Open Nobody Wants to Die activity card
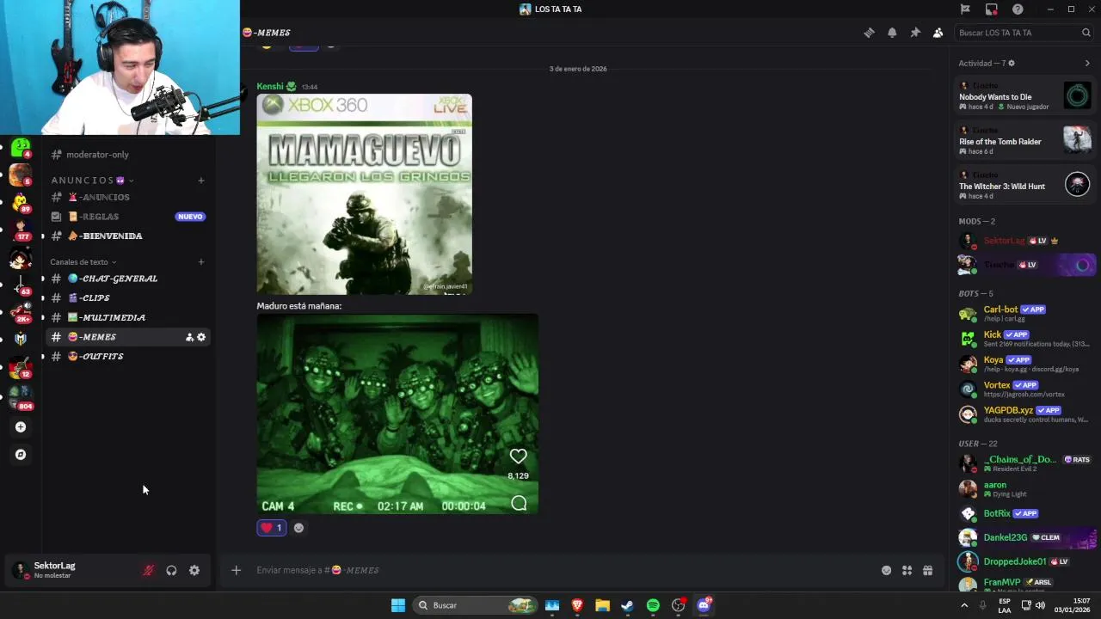The image size is (1101, 619). click(x=1025, y=95)
